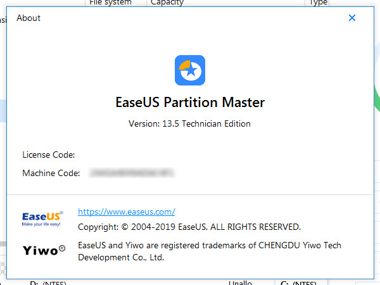Click the blurred Machine Code value
The width and height of the screenshot is (380, 285).
[132, 172]
